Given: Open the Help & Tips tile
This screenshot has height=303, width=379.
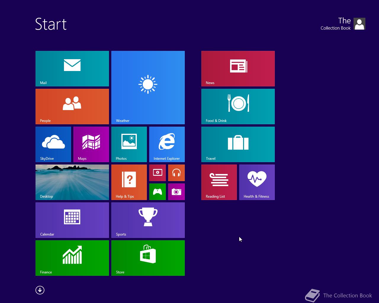Looking at the screenshot, I should coord(129,182).
